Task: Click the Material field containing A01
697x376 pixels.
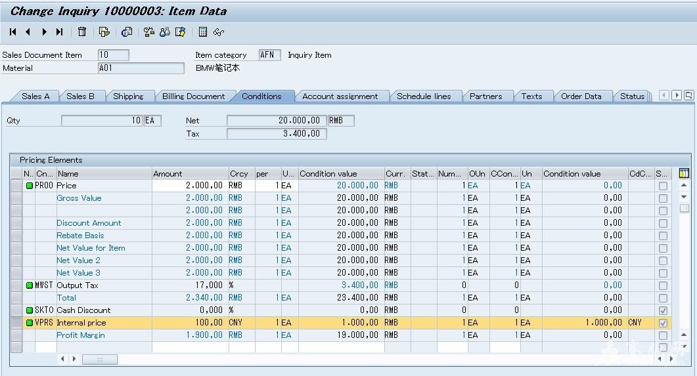Action: pyautogui.click(x=141, y=68)
